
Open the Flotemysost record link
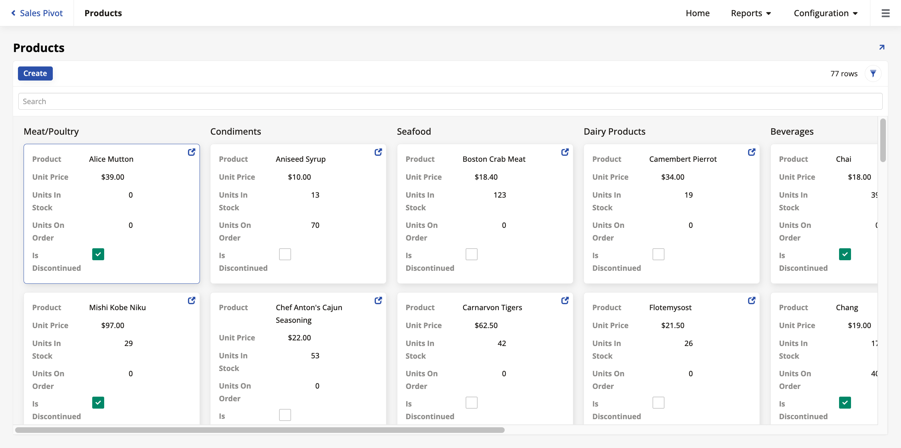pyautogui.click(x=751, y=300)
